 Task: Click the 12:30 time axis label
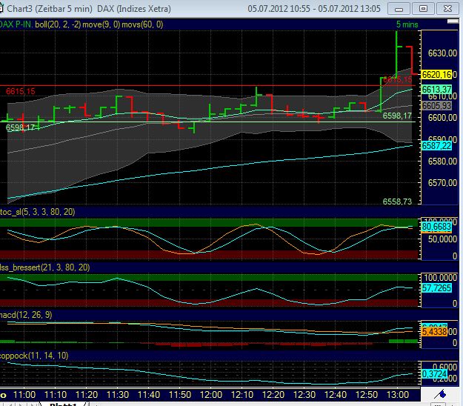304,395
